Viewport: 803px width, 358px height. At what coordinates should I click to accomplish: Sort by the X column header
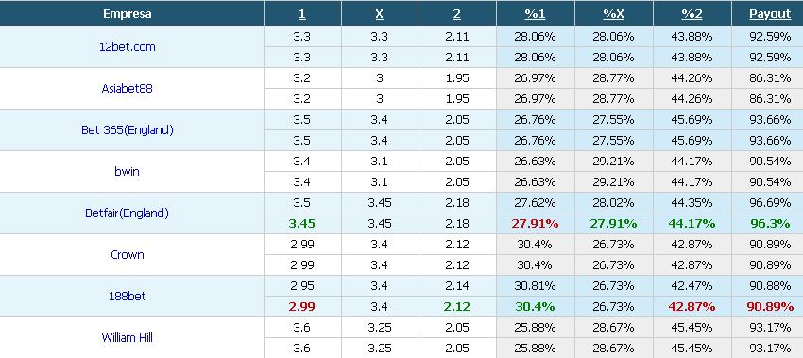click(x=380, y=14)
